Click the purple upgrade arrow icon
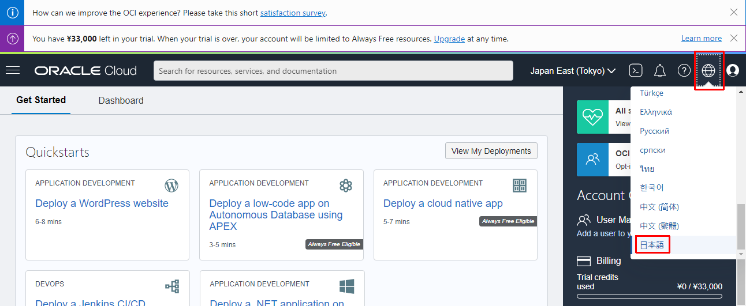746x306 pixels. (x=12, y=39)
